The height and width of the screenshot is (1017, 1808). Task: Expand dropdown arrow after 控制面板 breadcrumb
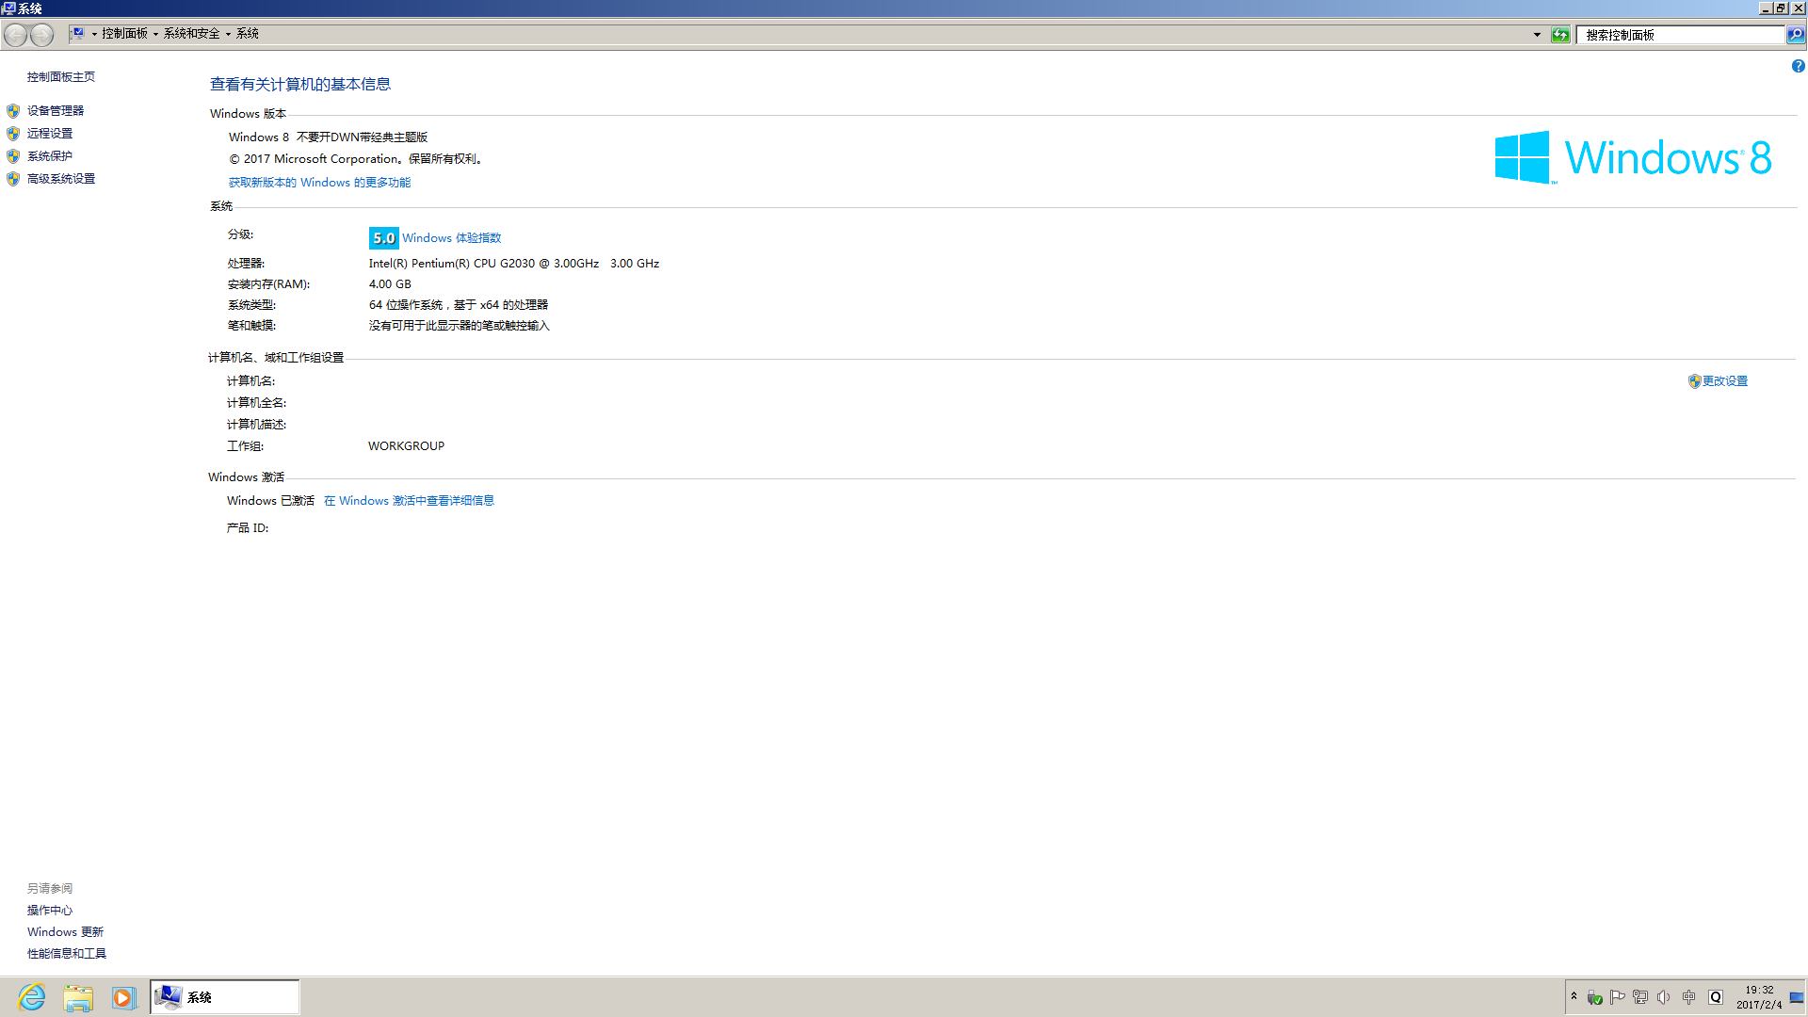[x=155, y=34]
